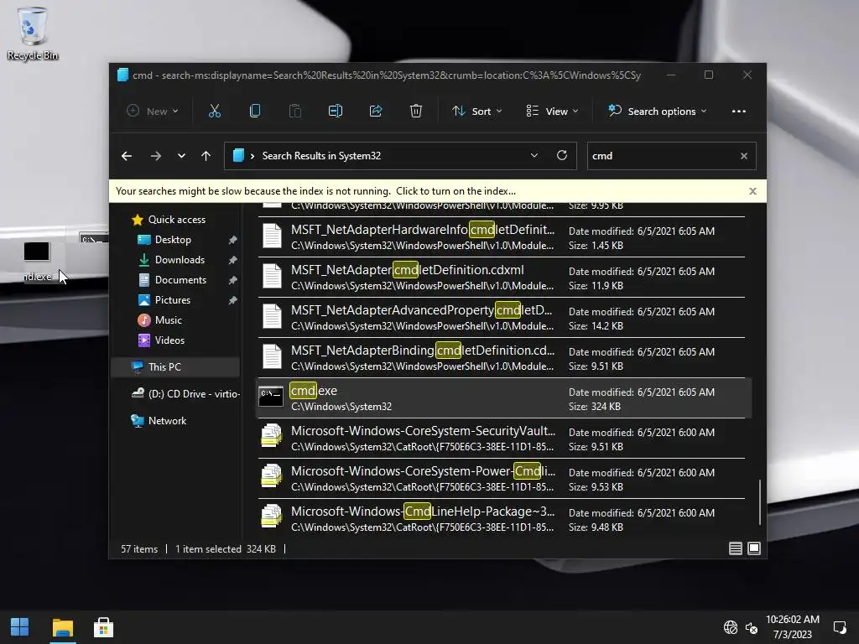Select MSFT_NetAdapterHardwareInfo cmdlet file

point(502,237)
